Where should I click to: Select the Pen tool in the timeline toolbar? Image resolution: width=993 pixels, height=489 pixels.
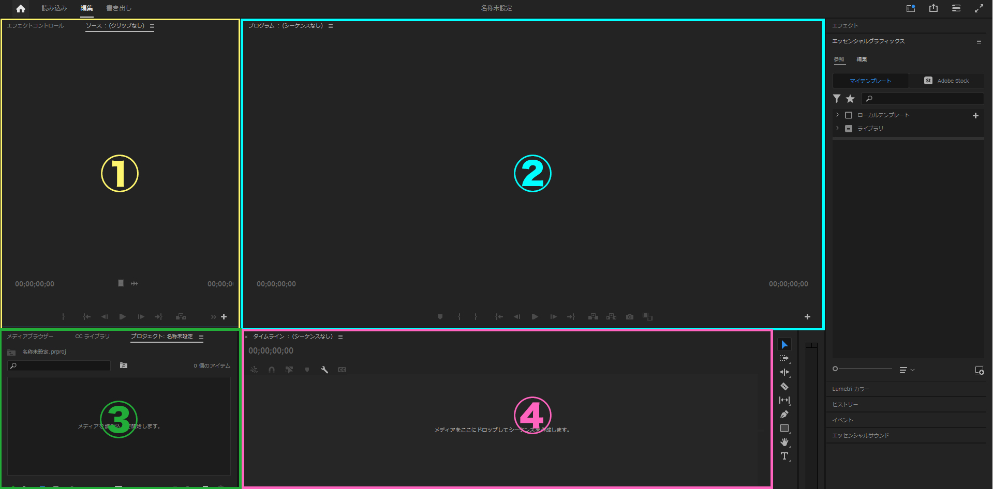coord(784,414)
